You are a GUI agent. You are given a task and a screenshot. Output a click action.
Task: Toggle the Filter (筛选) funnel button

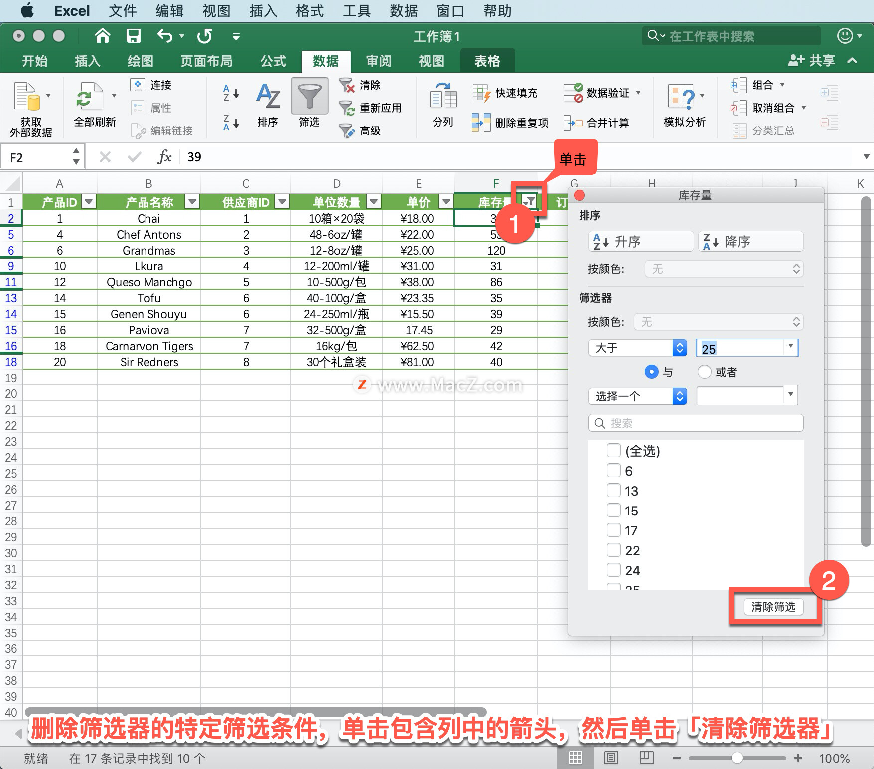pos(309,96)
